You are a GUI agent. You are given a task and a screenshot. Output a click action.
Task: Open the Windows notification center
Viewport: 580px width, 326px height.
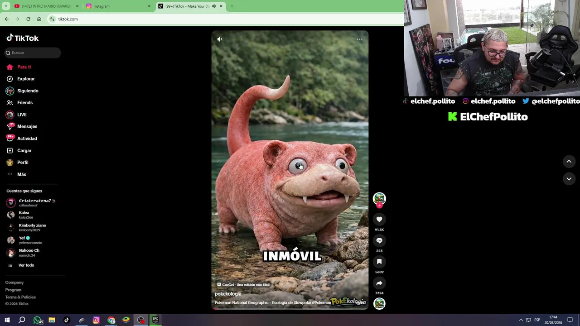click(570, 320)
